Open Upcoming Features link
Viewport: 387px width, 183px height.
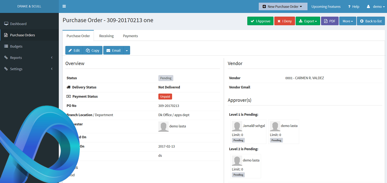(x=326, y=7)
